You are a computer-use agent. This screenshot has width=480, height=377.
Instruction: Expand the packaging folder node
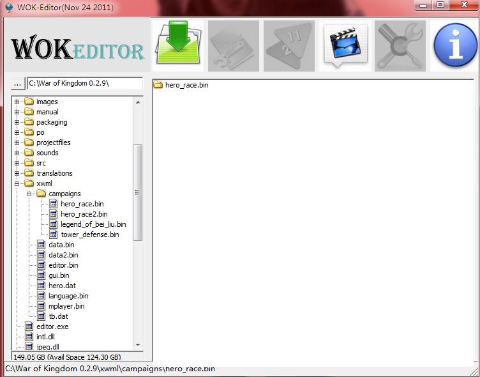pos(17,122)
